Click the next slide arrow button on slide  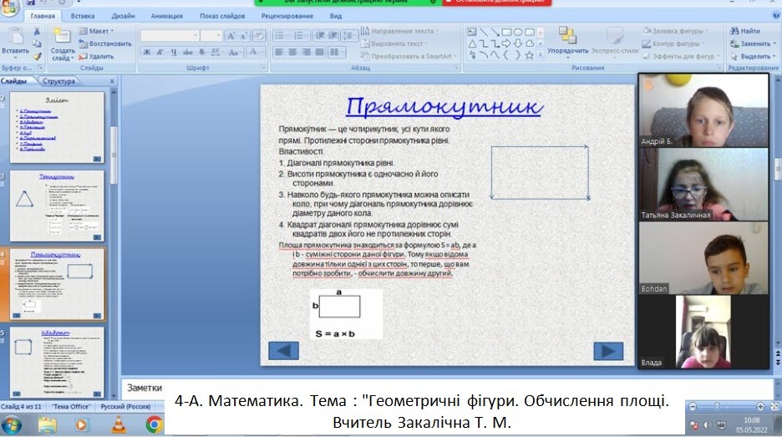(607, 351)
